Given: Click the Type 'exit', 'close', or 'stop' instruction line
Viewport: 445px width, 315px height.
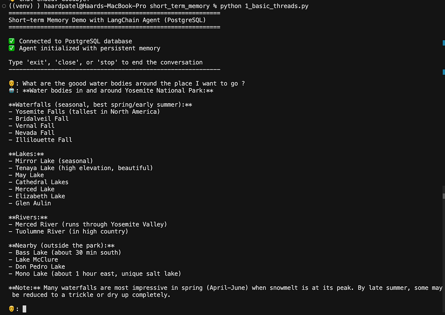Looking at the screenshot, I should pos(106,62).
